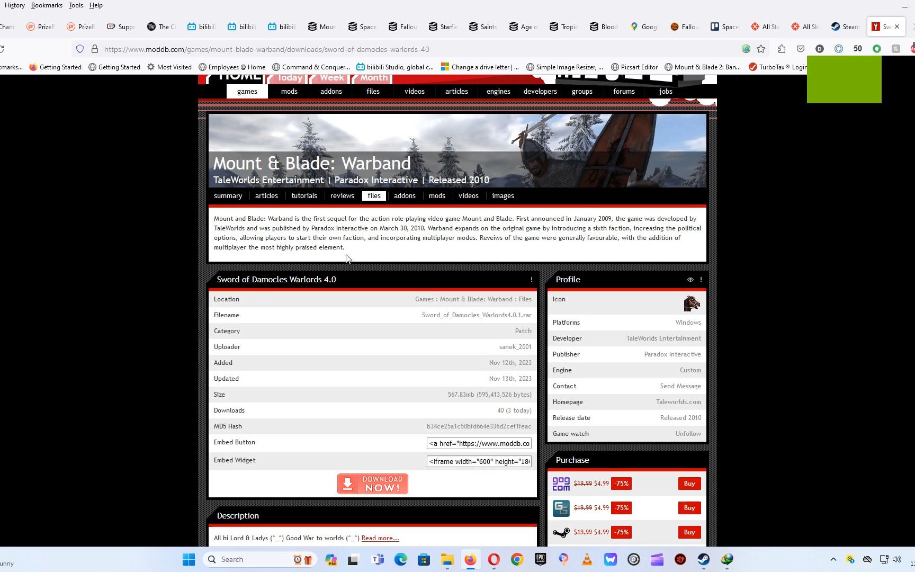Select the Embed Widget code field
This screenshot has width=915, height=572.
point(479,461)
